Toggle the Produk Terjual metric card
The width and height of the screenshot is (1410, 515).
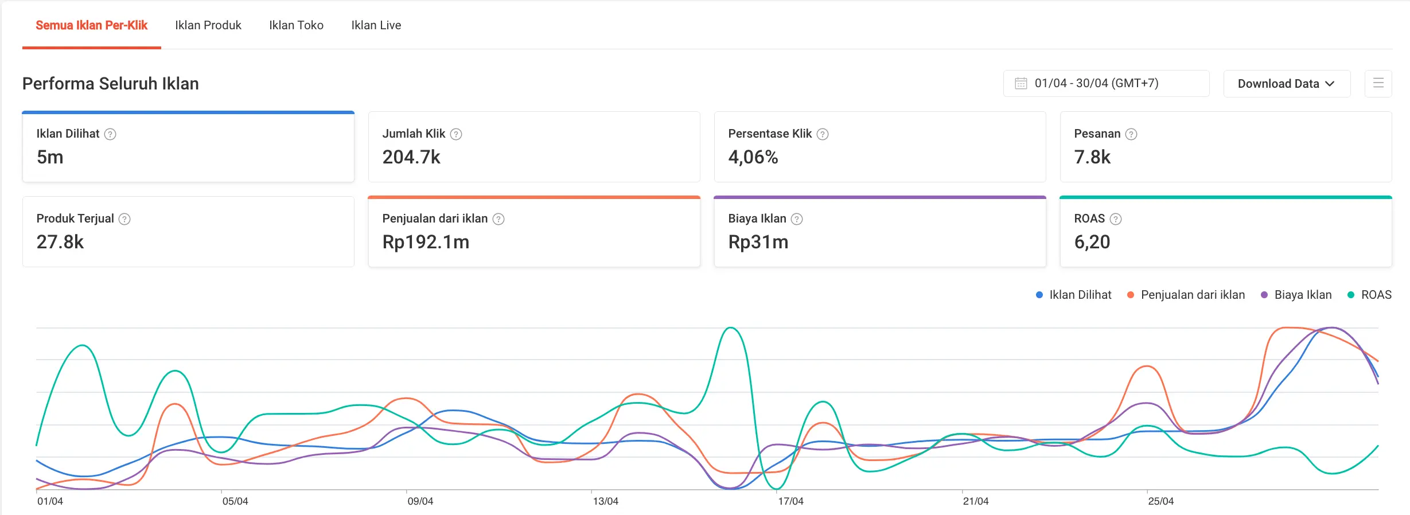pyautogui.click(x=188, y=232)
